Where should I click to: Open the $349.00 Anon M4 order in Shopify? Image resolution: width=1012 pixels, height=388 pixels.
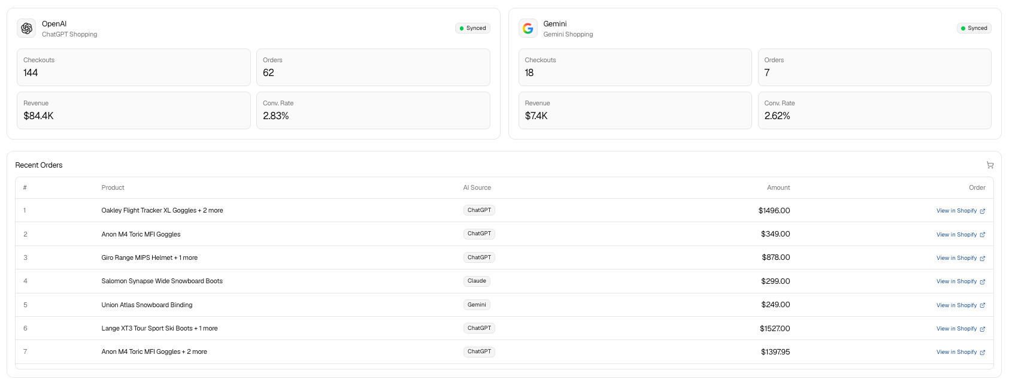coord(961,235)
